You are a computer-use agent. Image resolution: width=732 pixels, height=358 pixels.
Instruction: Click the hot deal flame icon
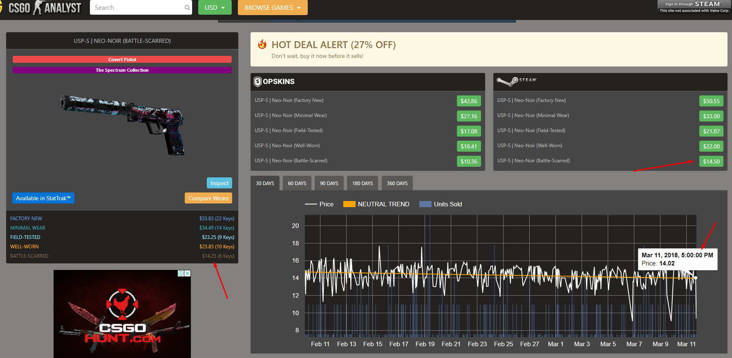coord(262,44)
